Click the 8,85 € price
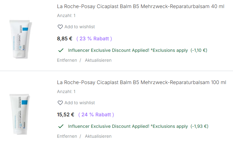This screenshot has width=233, height=143. click(x=65, y=39)
